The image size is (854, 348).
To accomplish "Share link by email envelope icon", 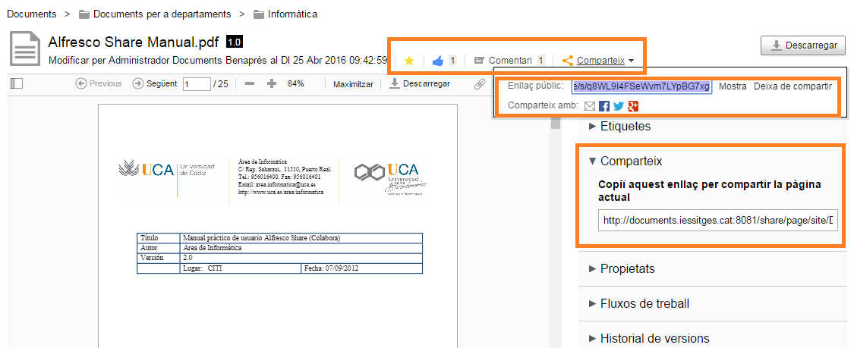I will point(589,106).
